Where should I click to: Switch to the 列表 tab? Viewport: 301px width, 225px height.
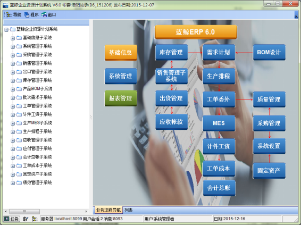128,210
